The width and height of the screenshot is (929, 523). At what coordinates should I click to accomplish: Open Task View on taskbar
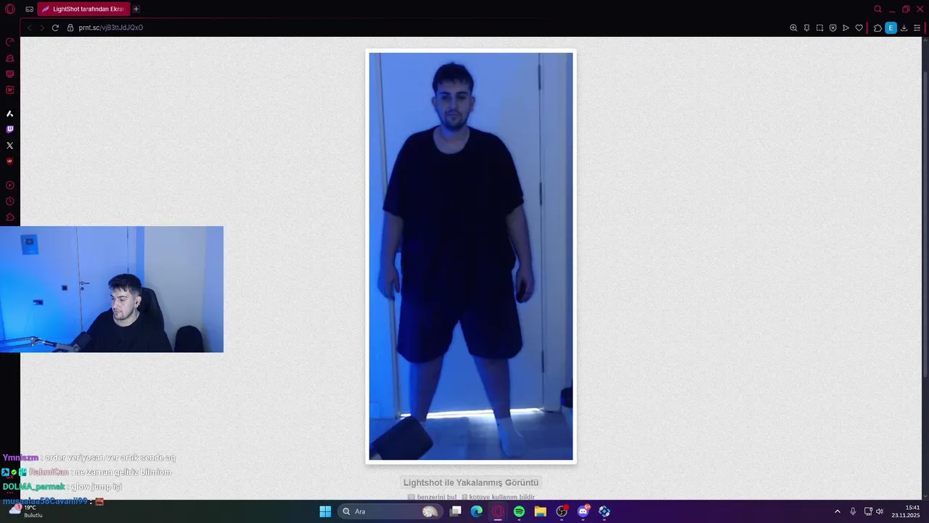(x=455, y=511)
